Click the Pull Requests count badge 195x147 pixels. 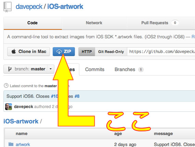pyautogui.click(x=175, y=23)
